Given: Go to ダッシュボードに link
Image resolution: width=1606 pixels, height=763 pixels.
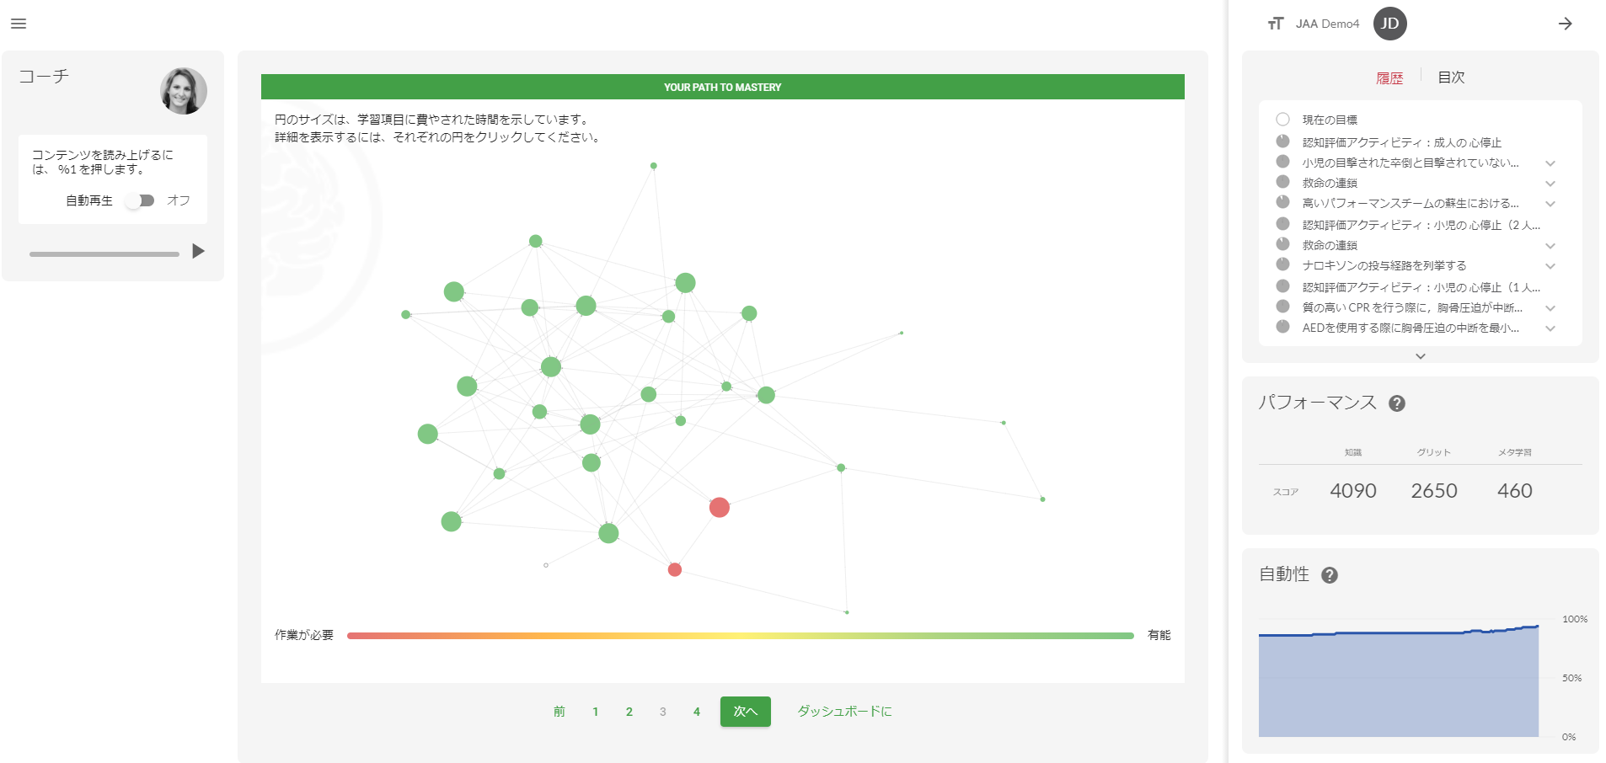Looking at the screenshot, I should tap(844, 712).
